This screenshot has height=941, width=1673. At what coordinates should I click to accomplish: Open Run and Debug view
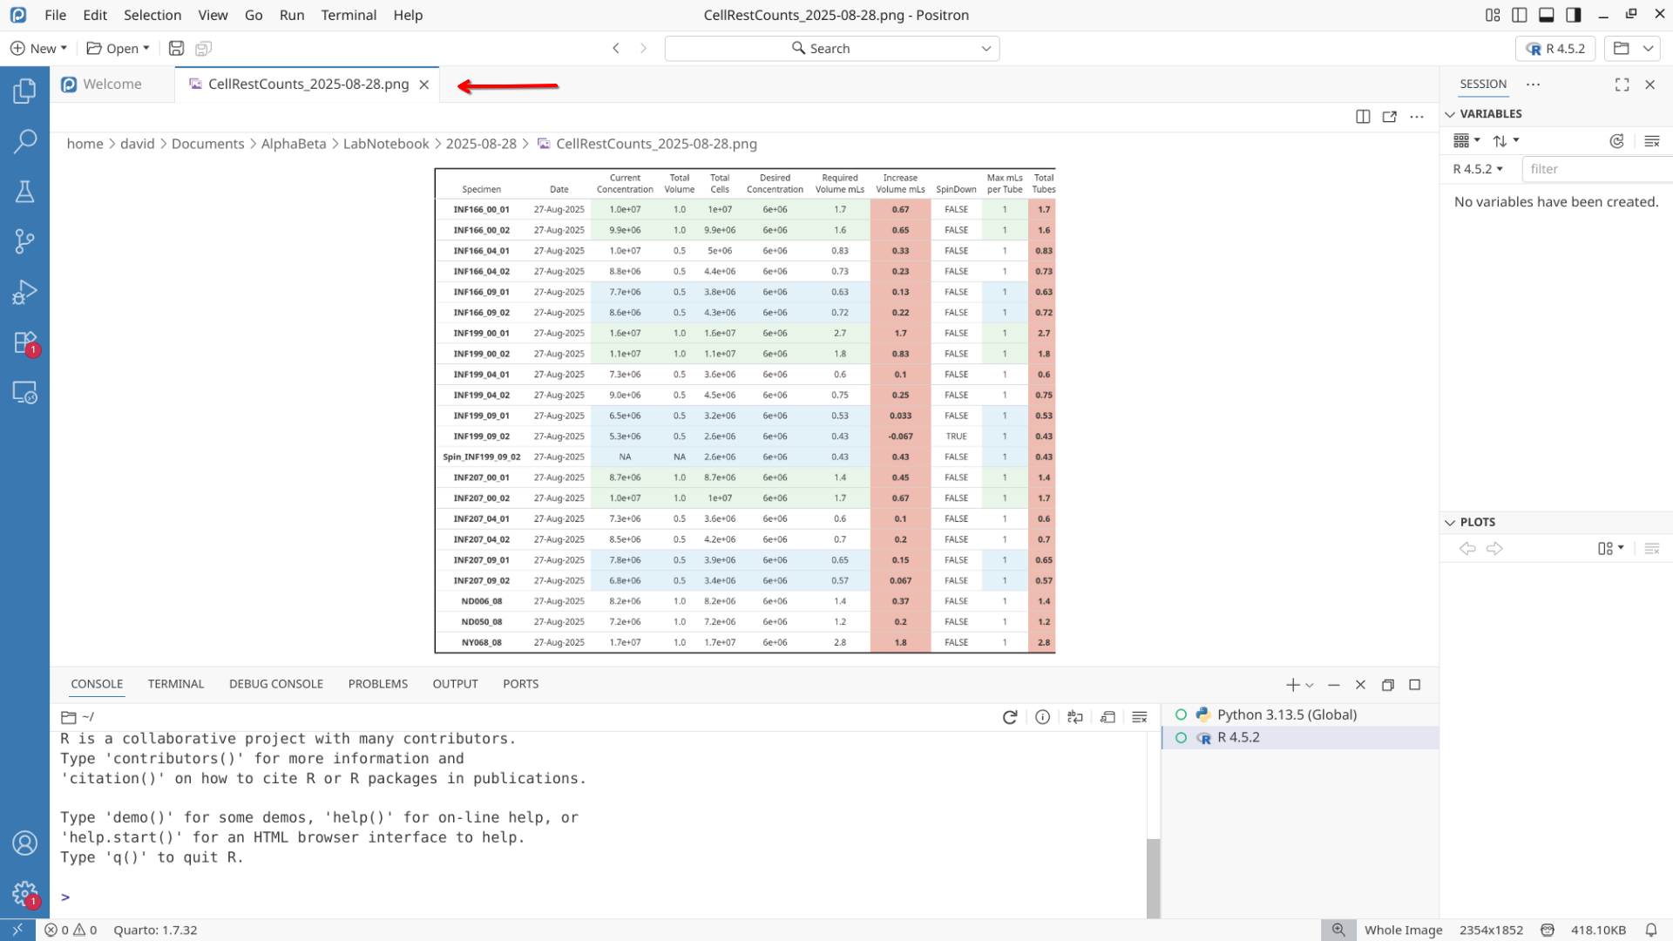click(24, 292)
